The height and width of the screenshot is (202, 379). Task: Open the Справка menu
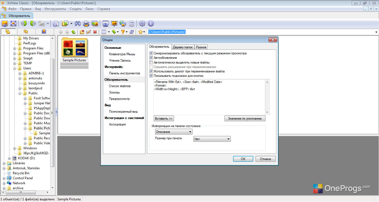[104, 9]
